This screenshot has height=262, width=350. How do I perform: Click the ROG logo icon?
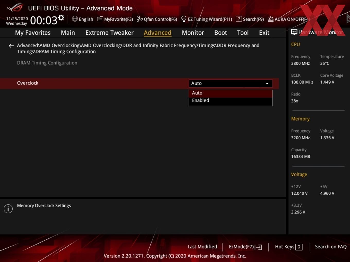point(15,8)
